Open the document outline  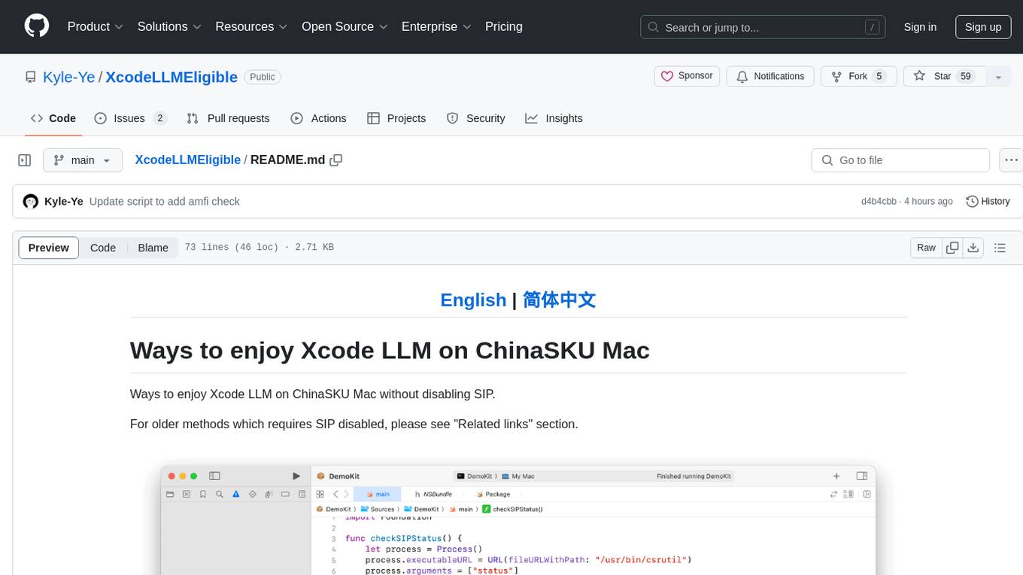click(1000, 248)
